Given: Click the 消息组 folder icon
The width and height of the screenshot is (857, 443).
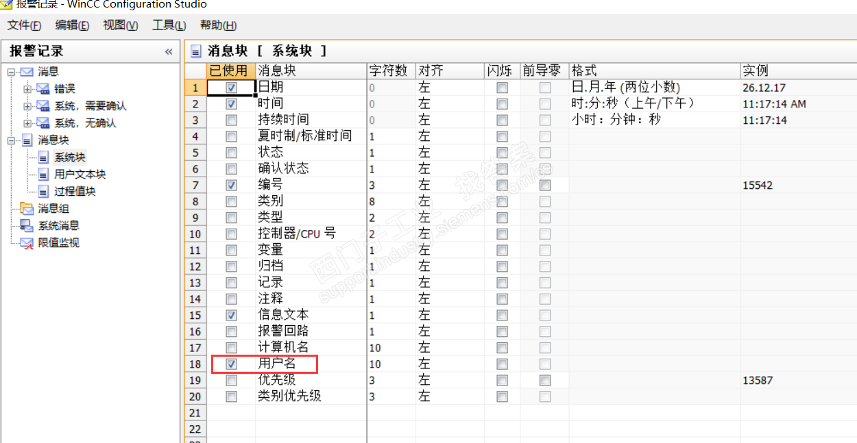Looking at the screenshot, I should [27, 209].
